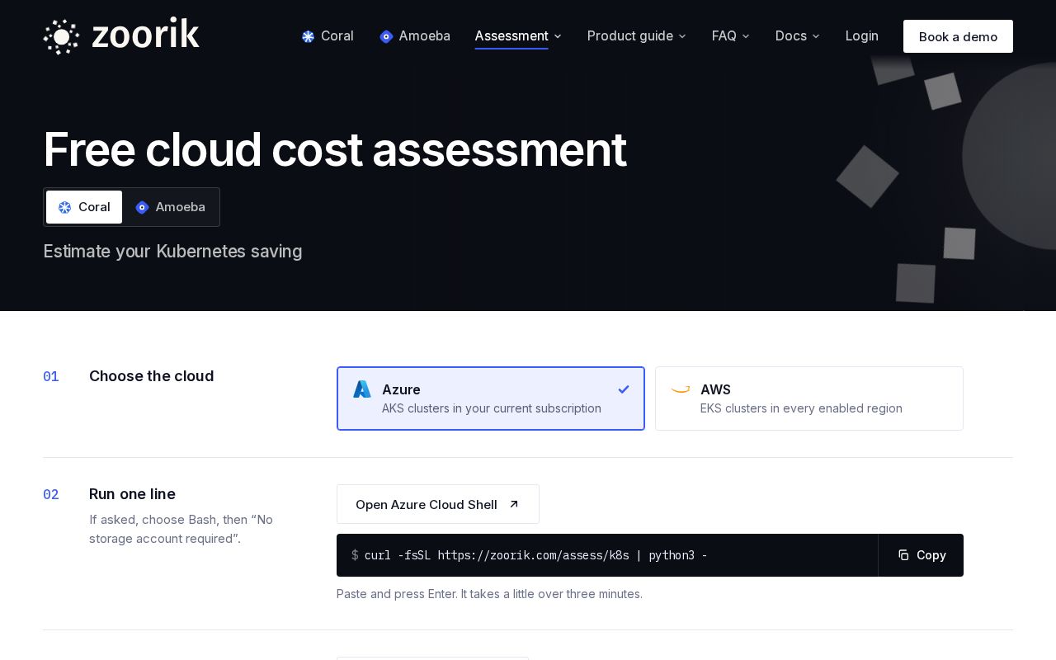Go to the Login page

pos(862,36)
